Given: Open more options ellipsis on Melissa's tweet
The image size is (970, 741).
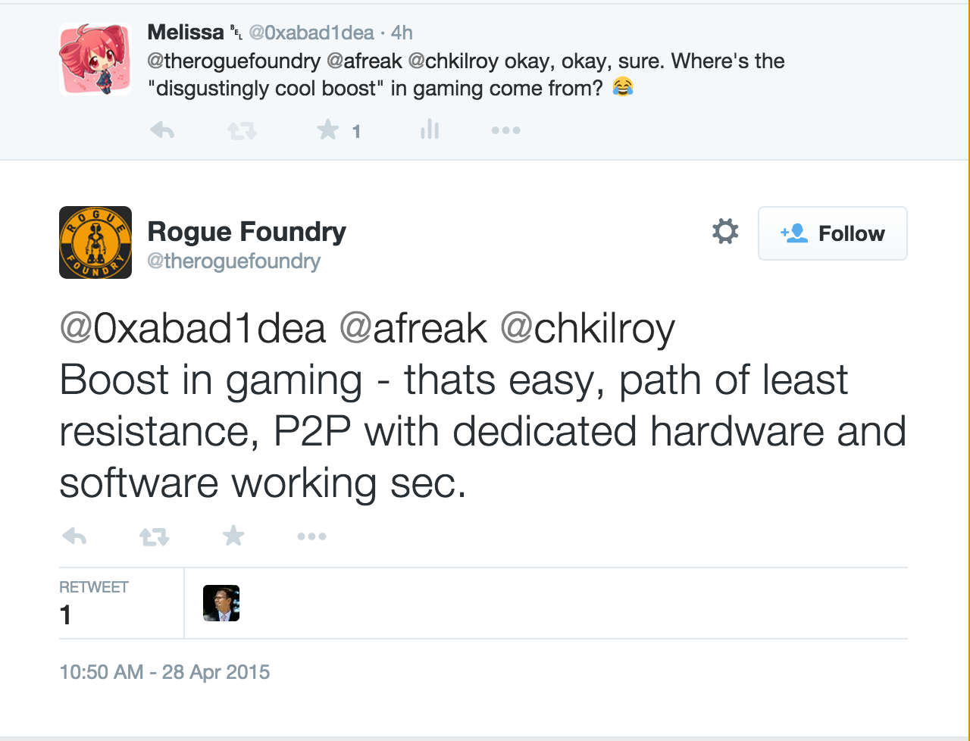Looking at the screenshot, I should coord(505,130).
